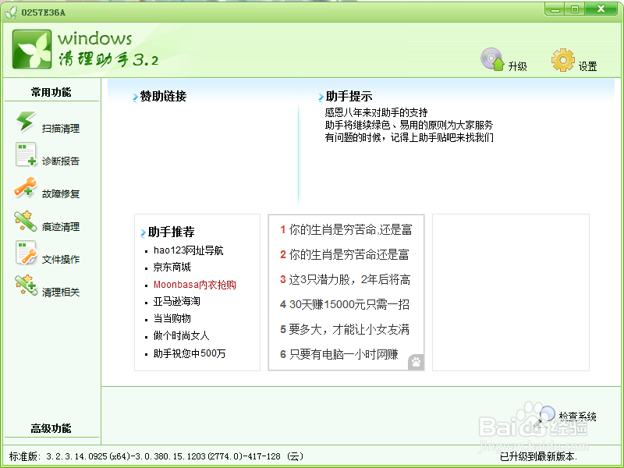Click the empty ad panel on right
Viewport: 624px width, 468px height.
click(x=511, y=292)
